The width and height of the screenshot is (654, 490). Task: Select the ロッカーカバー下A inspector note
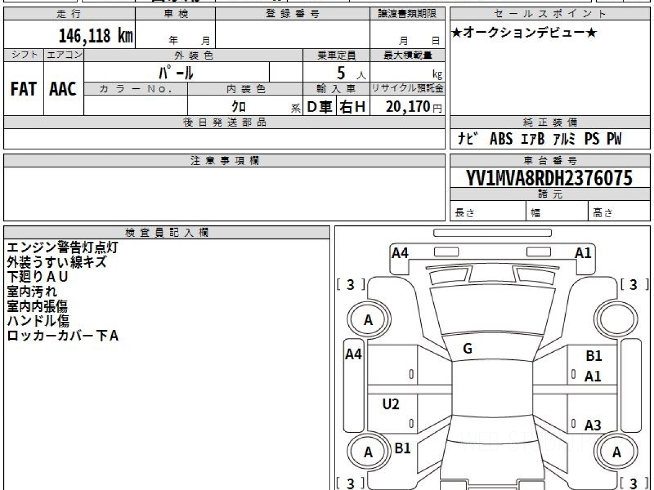62,335
